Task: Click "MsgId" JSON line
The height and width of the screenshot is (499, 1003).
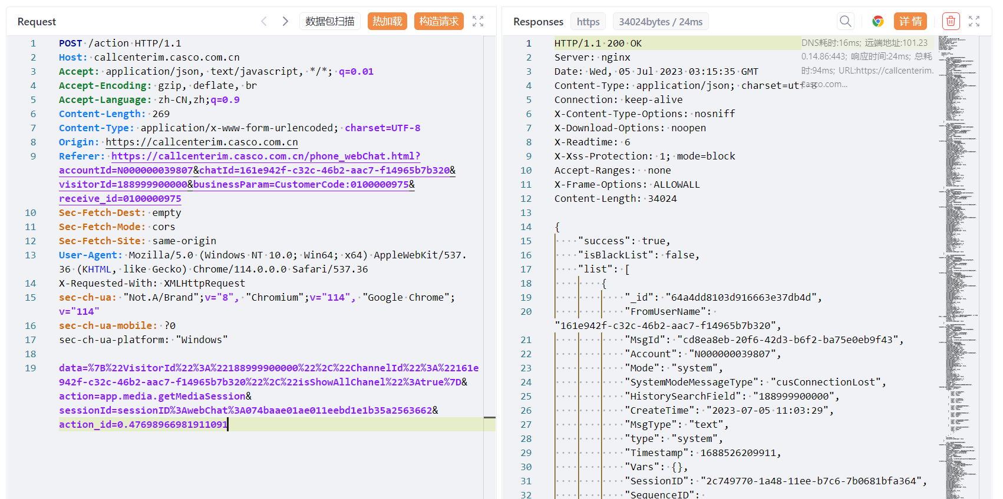Action: tap(764, 340)
